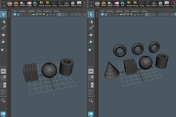Choose the Paint Selection tool in right toolbox
Screen dimensions: 176x117
tap(91, 28)
